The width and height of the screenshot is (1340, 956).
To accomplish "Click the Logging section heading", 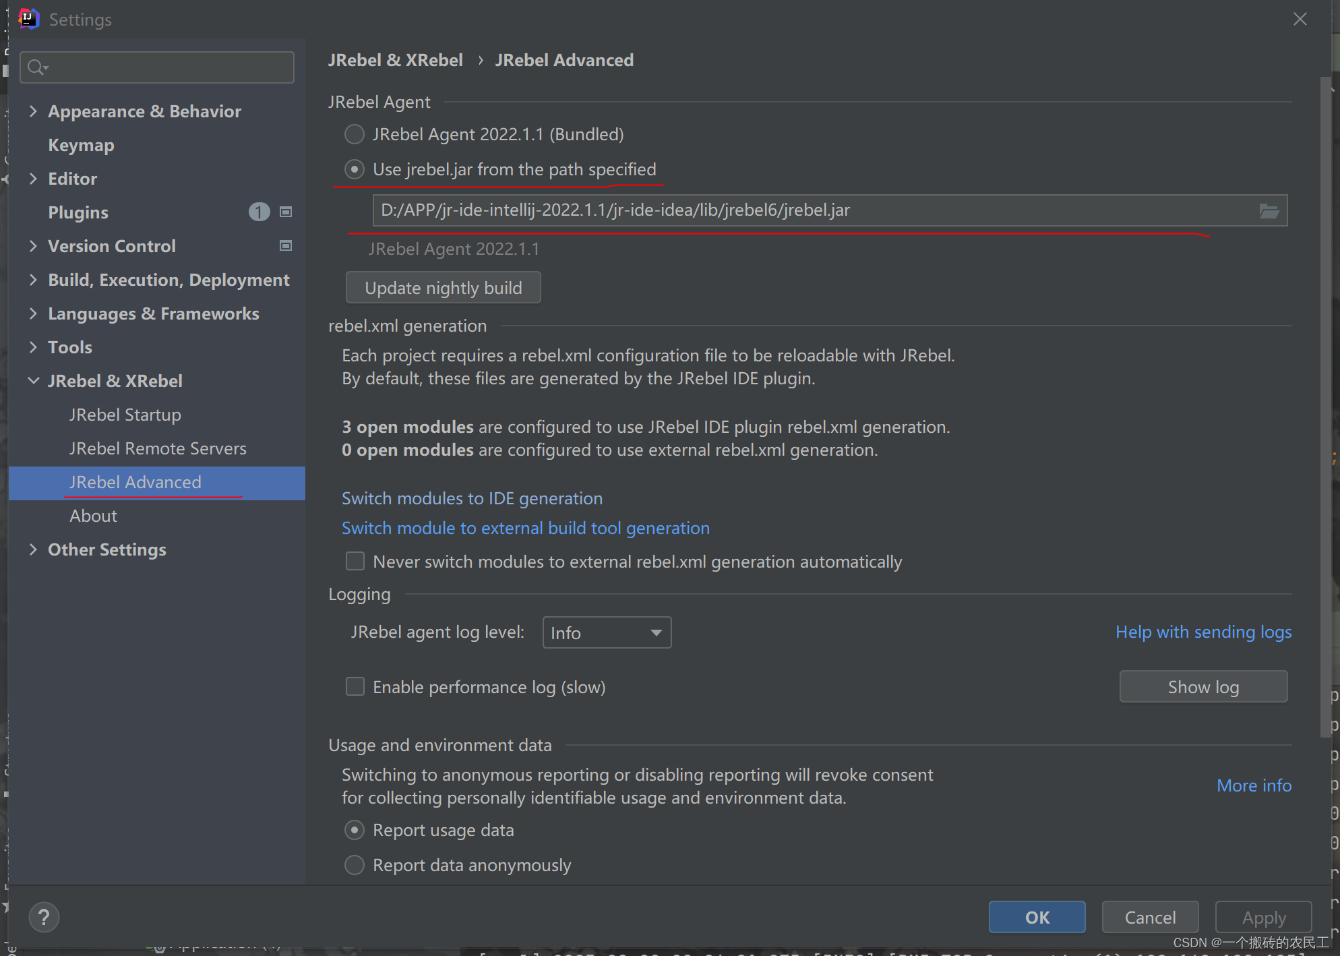I will tap(359, 594).
